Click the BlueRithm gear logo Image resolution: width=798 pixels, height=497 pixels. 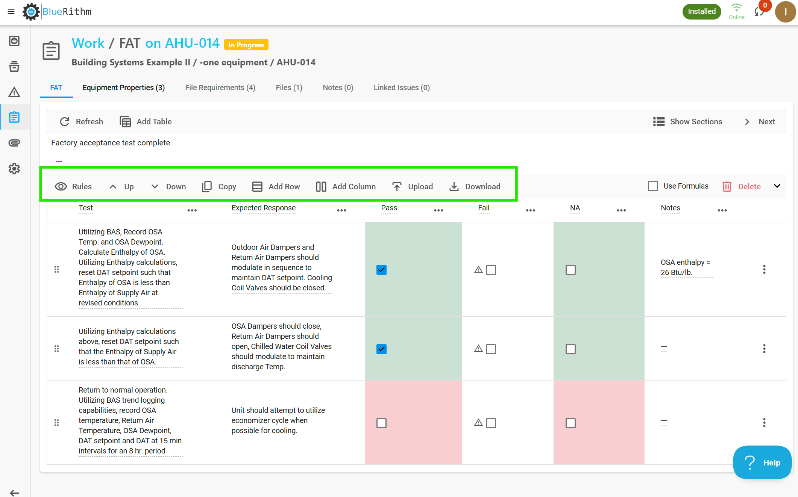pos(31,12)
